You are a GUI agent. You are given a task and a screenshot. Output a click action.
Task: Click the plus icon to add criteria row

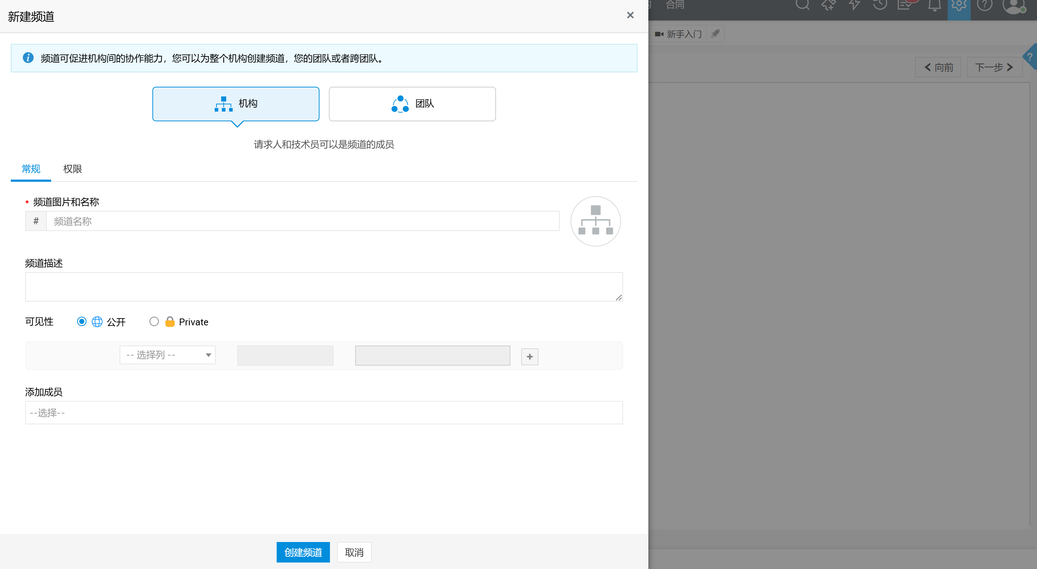point(529,357)
